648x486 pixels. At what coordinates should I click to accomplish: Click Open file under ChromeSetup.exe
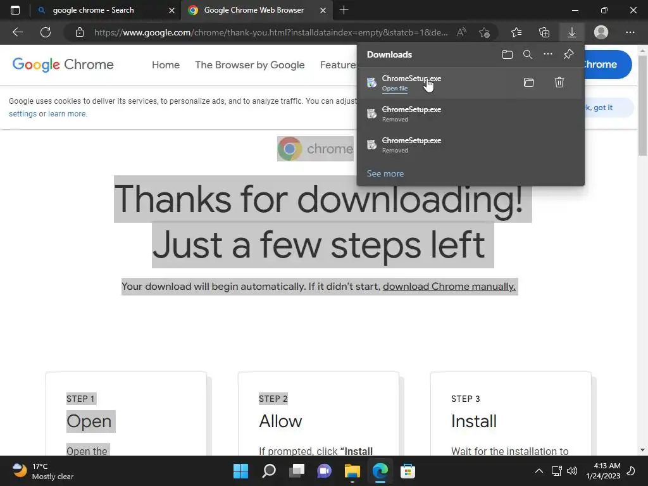click(x=395, y=89)
